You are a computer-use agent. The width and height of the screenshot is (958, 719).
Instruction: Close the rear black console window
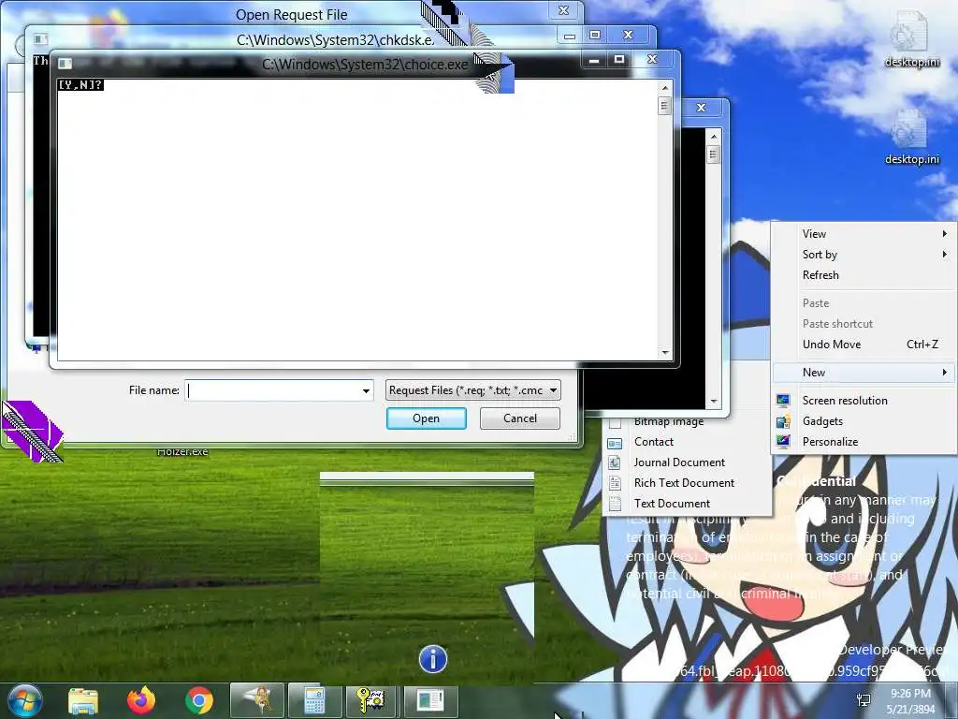pyautogui.click(x=702, y=108)
